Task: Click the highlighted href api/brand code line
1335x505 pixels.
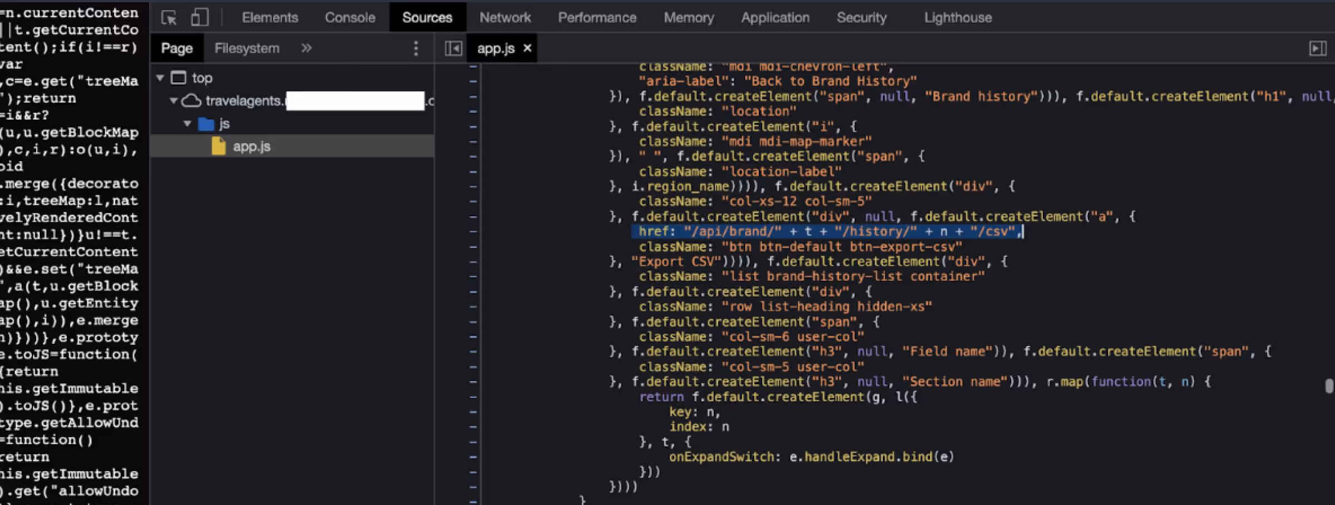Action: pos(828,231)
